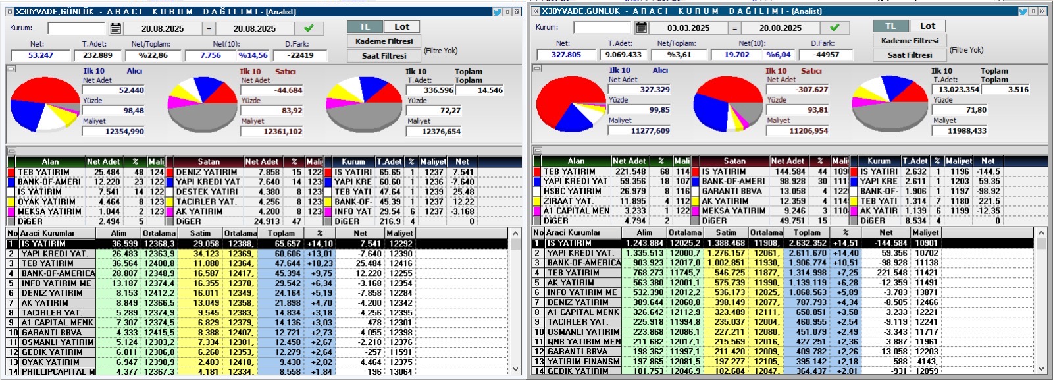Viewport: 1053px width, 380px height.
Task: Click the system menu icon of left window
Action: [x=10, y=11]
